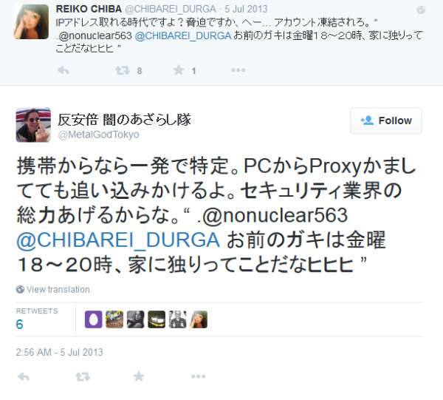The width and height of the screenshot is (443, 400).
Task: Open the globe icon beside View translation
Action: [x=20, y=289]
